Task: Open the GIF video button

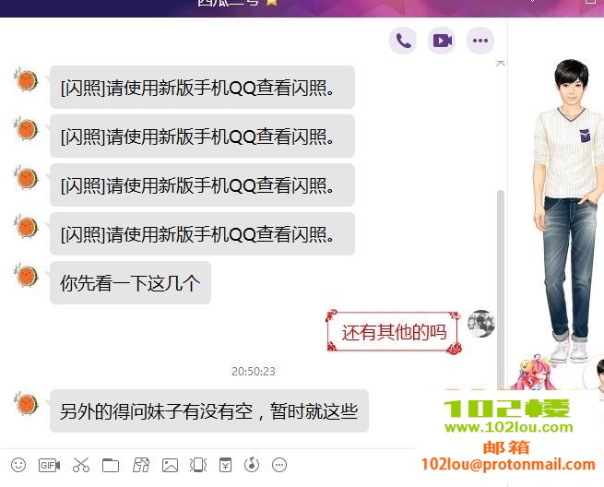Action: pyautogui.click(x=49, y=465)
